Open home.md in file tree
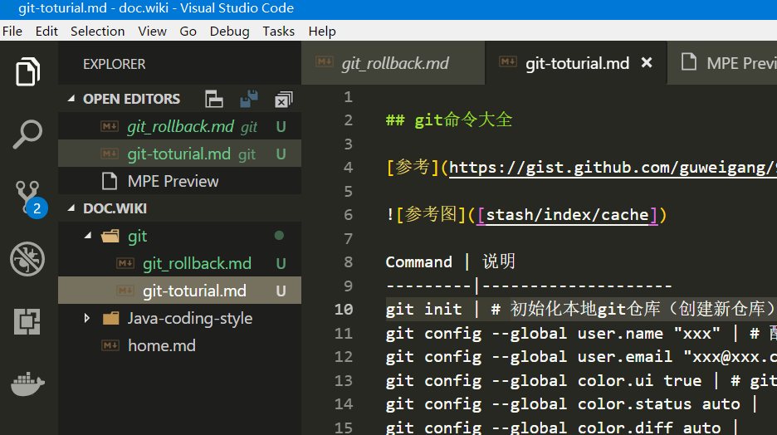This screenshot has width=777, height=435. (179, 345)
